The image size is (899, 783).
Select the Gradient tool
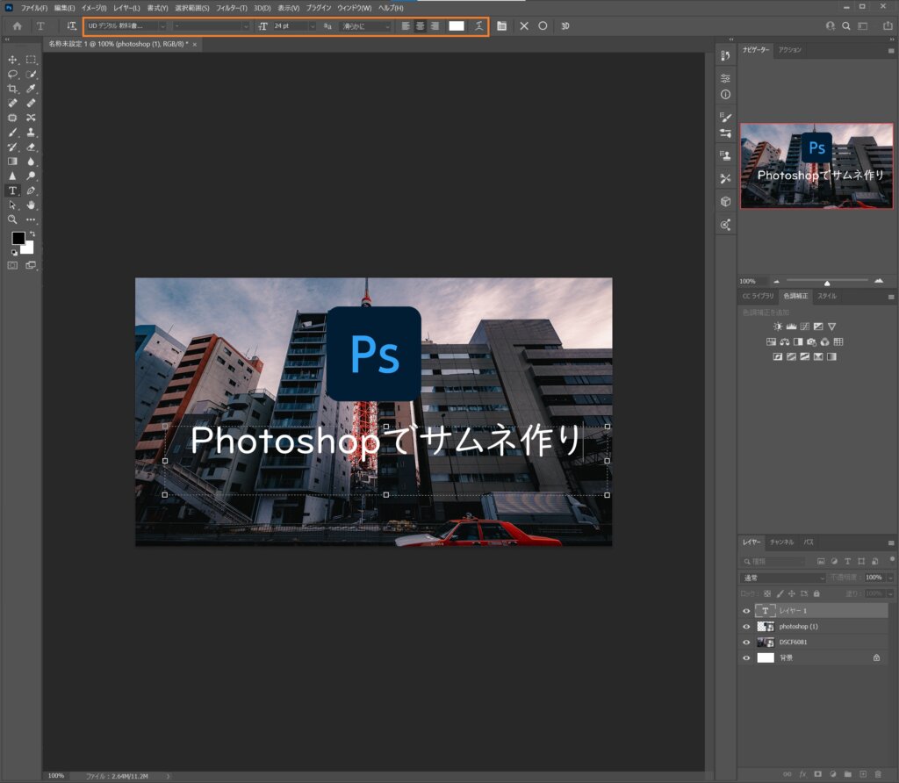pyautogui.click(x=12, y=162)
